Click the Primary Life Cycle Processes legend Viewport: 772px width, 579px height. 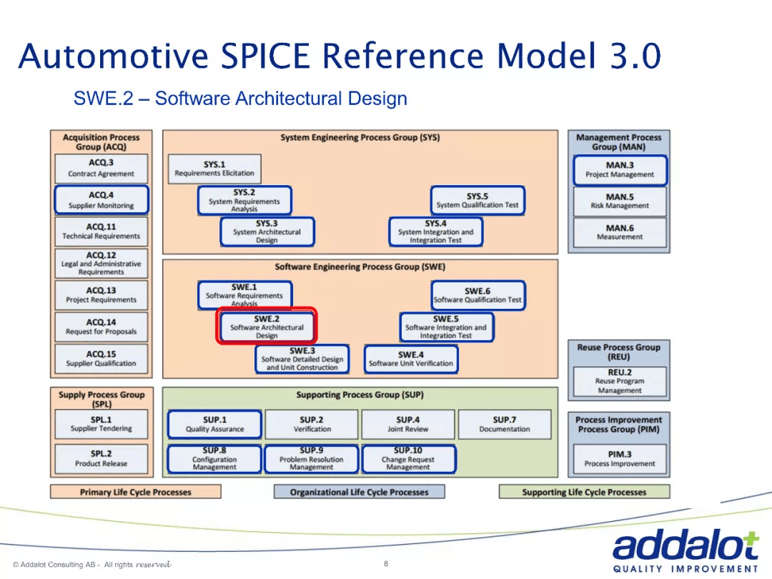click(x=136, y=492)
